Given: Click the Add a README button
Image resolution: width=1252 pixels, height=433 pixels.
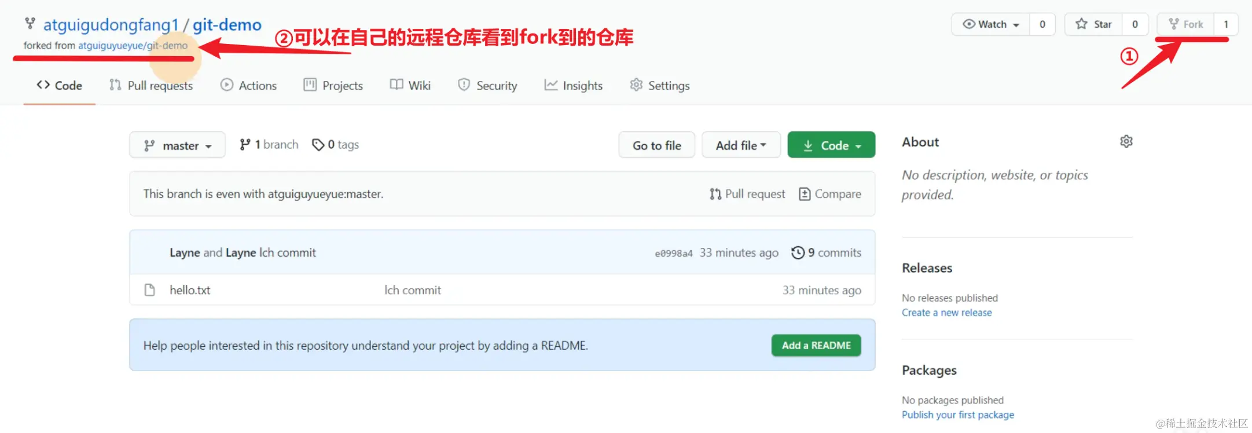Looking at the screenshot, I should click(816, 346).
